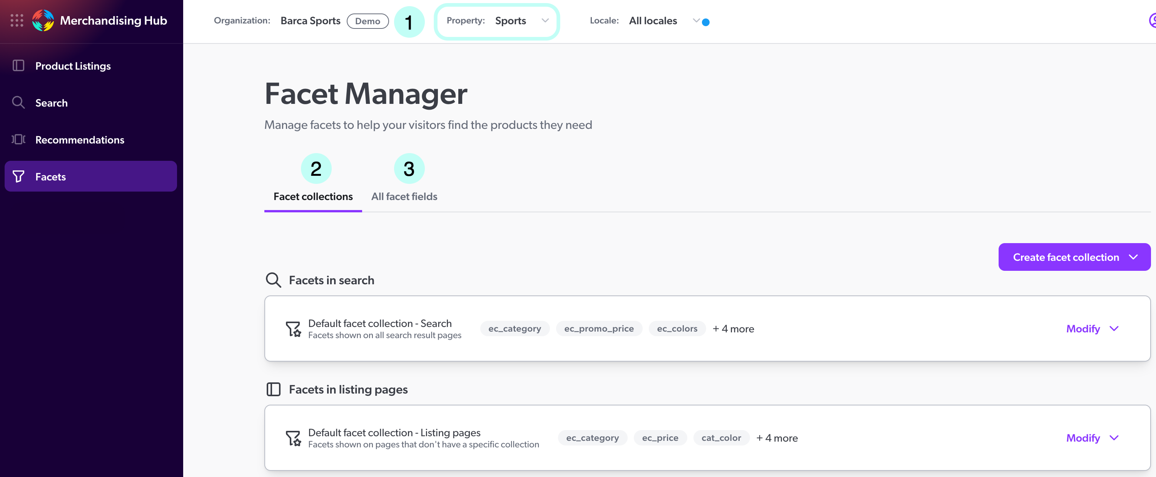Click the Default facet collection - Search title
The height and width of the screenshot is (477, 1156).
(380, 324)
